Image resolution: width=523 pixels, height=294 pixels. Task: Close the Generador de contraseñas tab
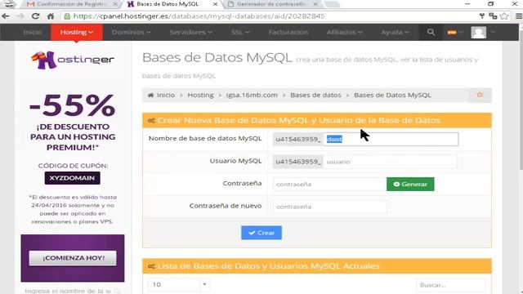pos(315,4)
